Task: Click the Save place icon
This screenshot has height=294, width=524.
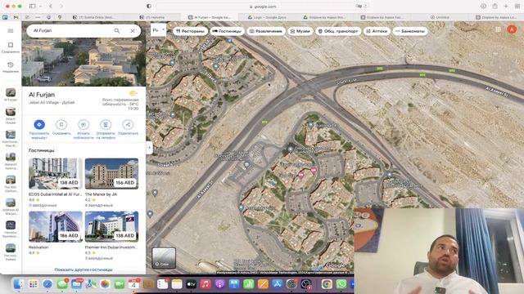Action: [61, 124]
